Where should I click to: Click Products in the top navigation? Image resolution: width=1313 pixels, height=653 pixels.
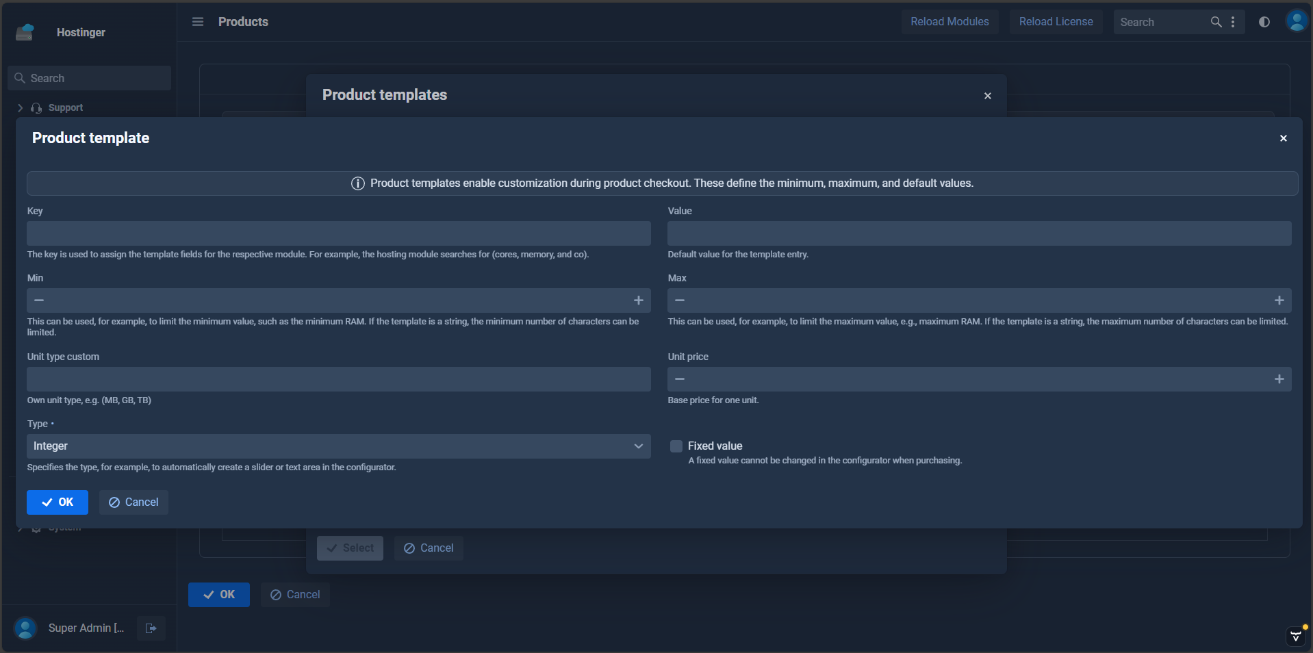243,21
